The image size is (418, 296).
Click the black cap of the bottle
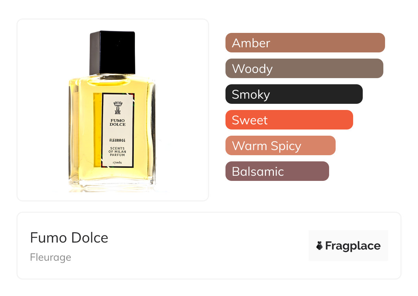point(112,53)
